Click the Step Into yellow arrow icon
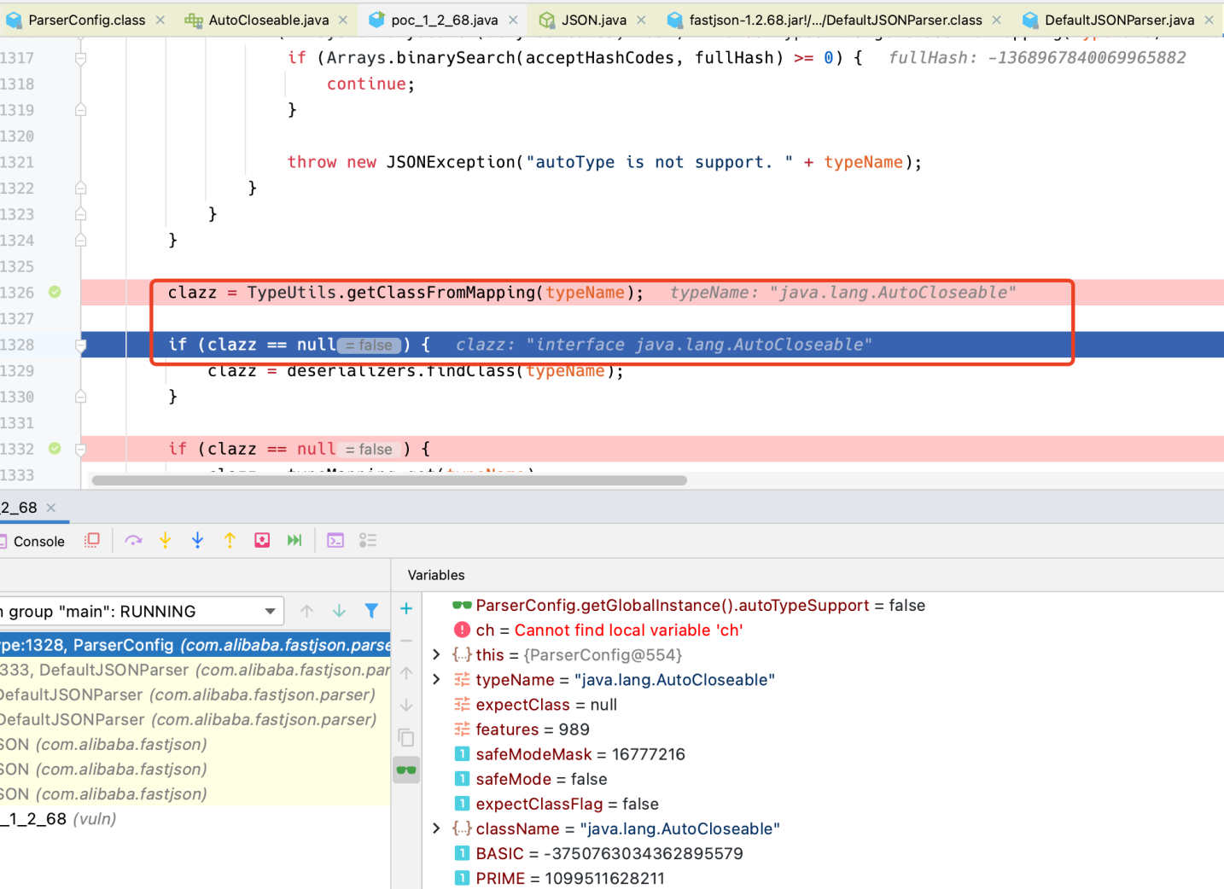 [x=166, y=540]
